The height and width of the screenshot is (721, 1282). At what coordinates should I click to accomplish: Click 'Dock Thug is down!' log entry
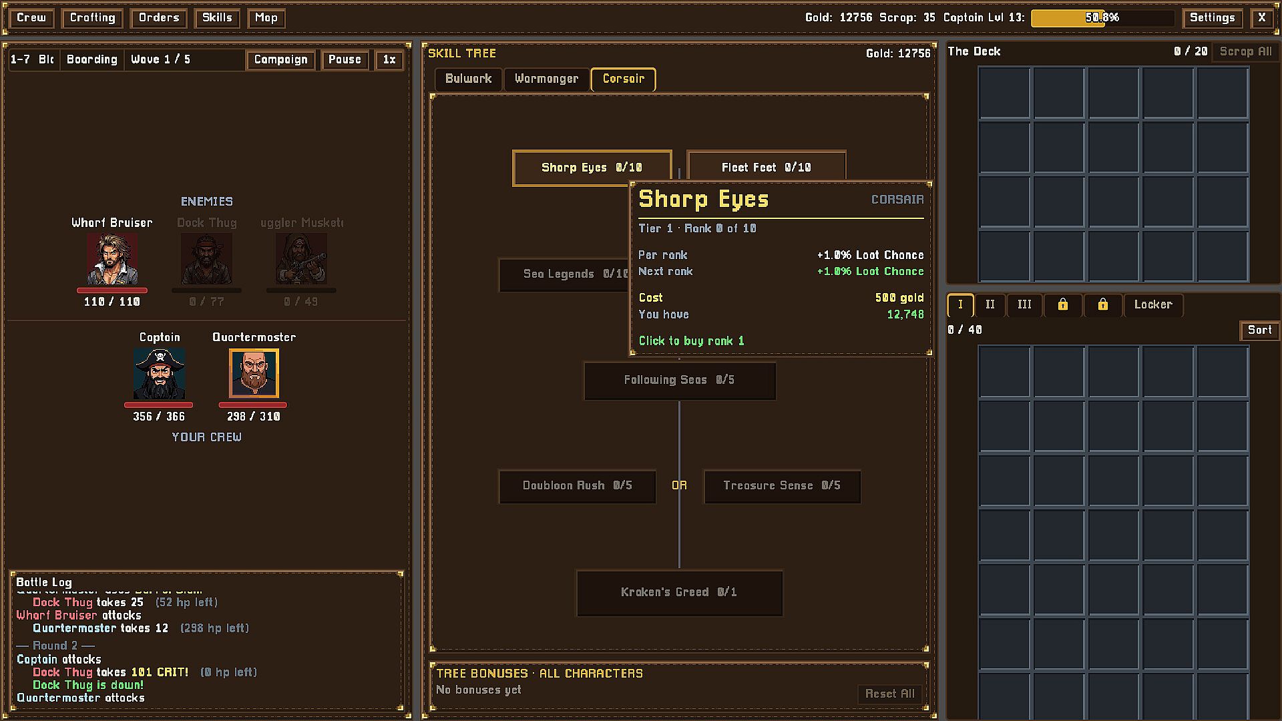tap(88, 685)
